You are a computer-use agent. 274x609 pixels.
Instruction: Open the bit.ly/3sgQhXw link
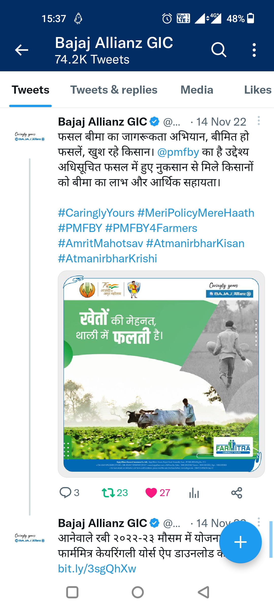point(97,569)
